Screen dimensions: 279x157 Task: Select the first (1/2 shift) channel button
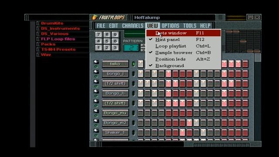pos(115,83)
